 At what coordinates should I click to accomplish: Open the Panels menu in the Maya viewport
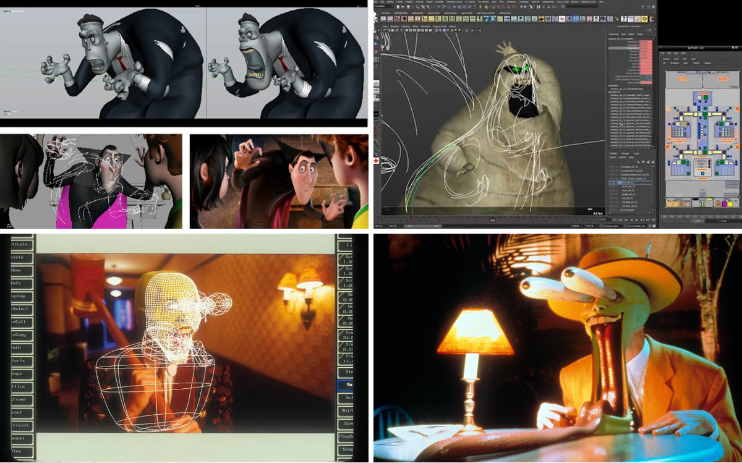click(452, 27)
